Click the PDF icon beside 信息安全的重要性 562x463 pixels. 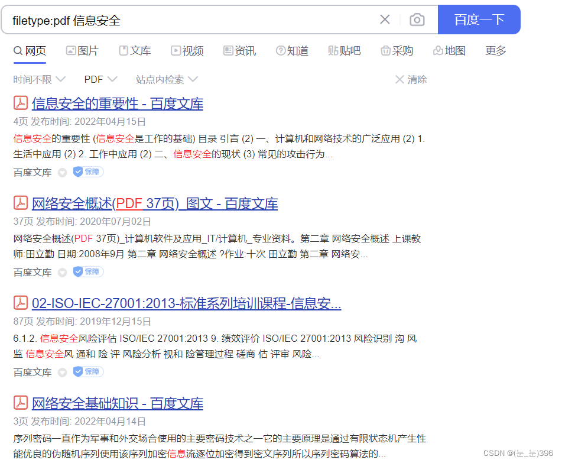tap(21, 103)
